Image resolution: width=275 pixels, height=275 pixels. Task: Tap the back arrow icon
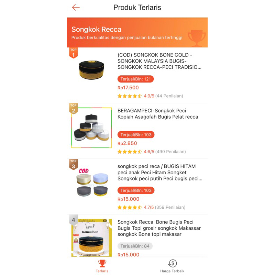(76, 7)
